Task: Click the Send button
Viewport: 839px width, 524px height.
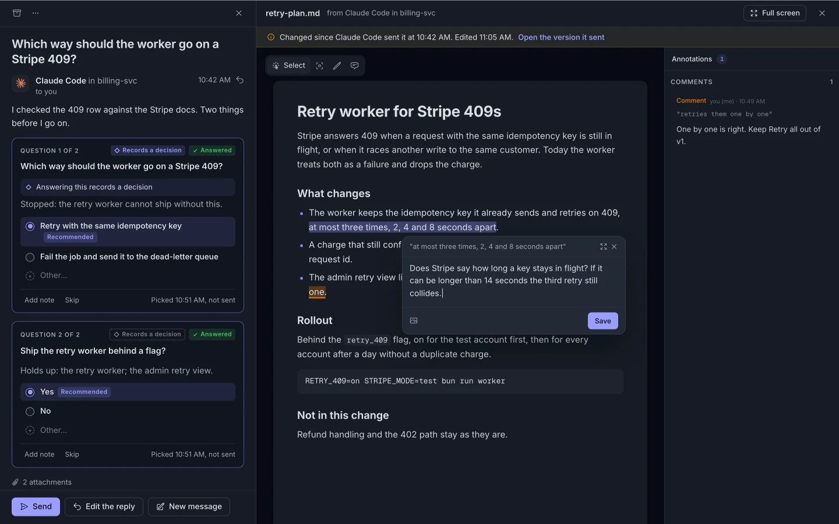Action: tap(36, 507)
